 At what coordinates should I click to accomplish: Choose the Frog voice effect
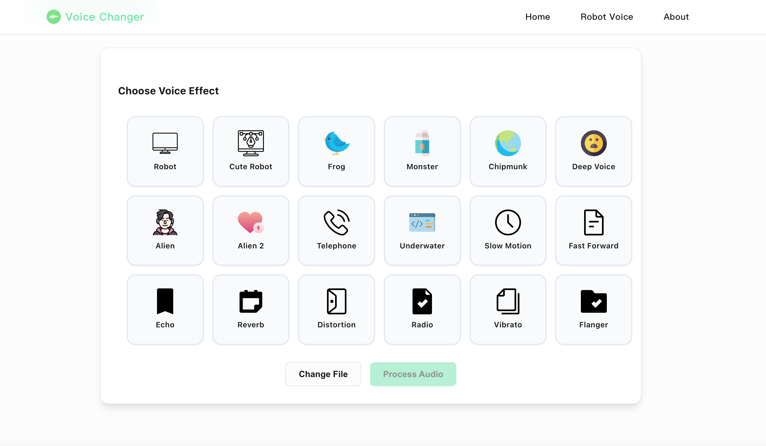336,151
